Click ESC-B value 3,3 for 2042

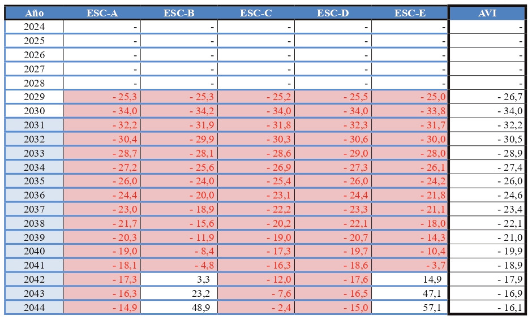tap(179, 280)
